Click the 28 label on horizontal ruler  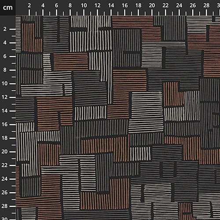(x=206, y=5)
